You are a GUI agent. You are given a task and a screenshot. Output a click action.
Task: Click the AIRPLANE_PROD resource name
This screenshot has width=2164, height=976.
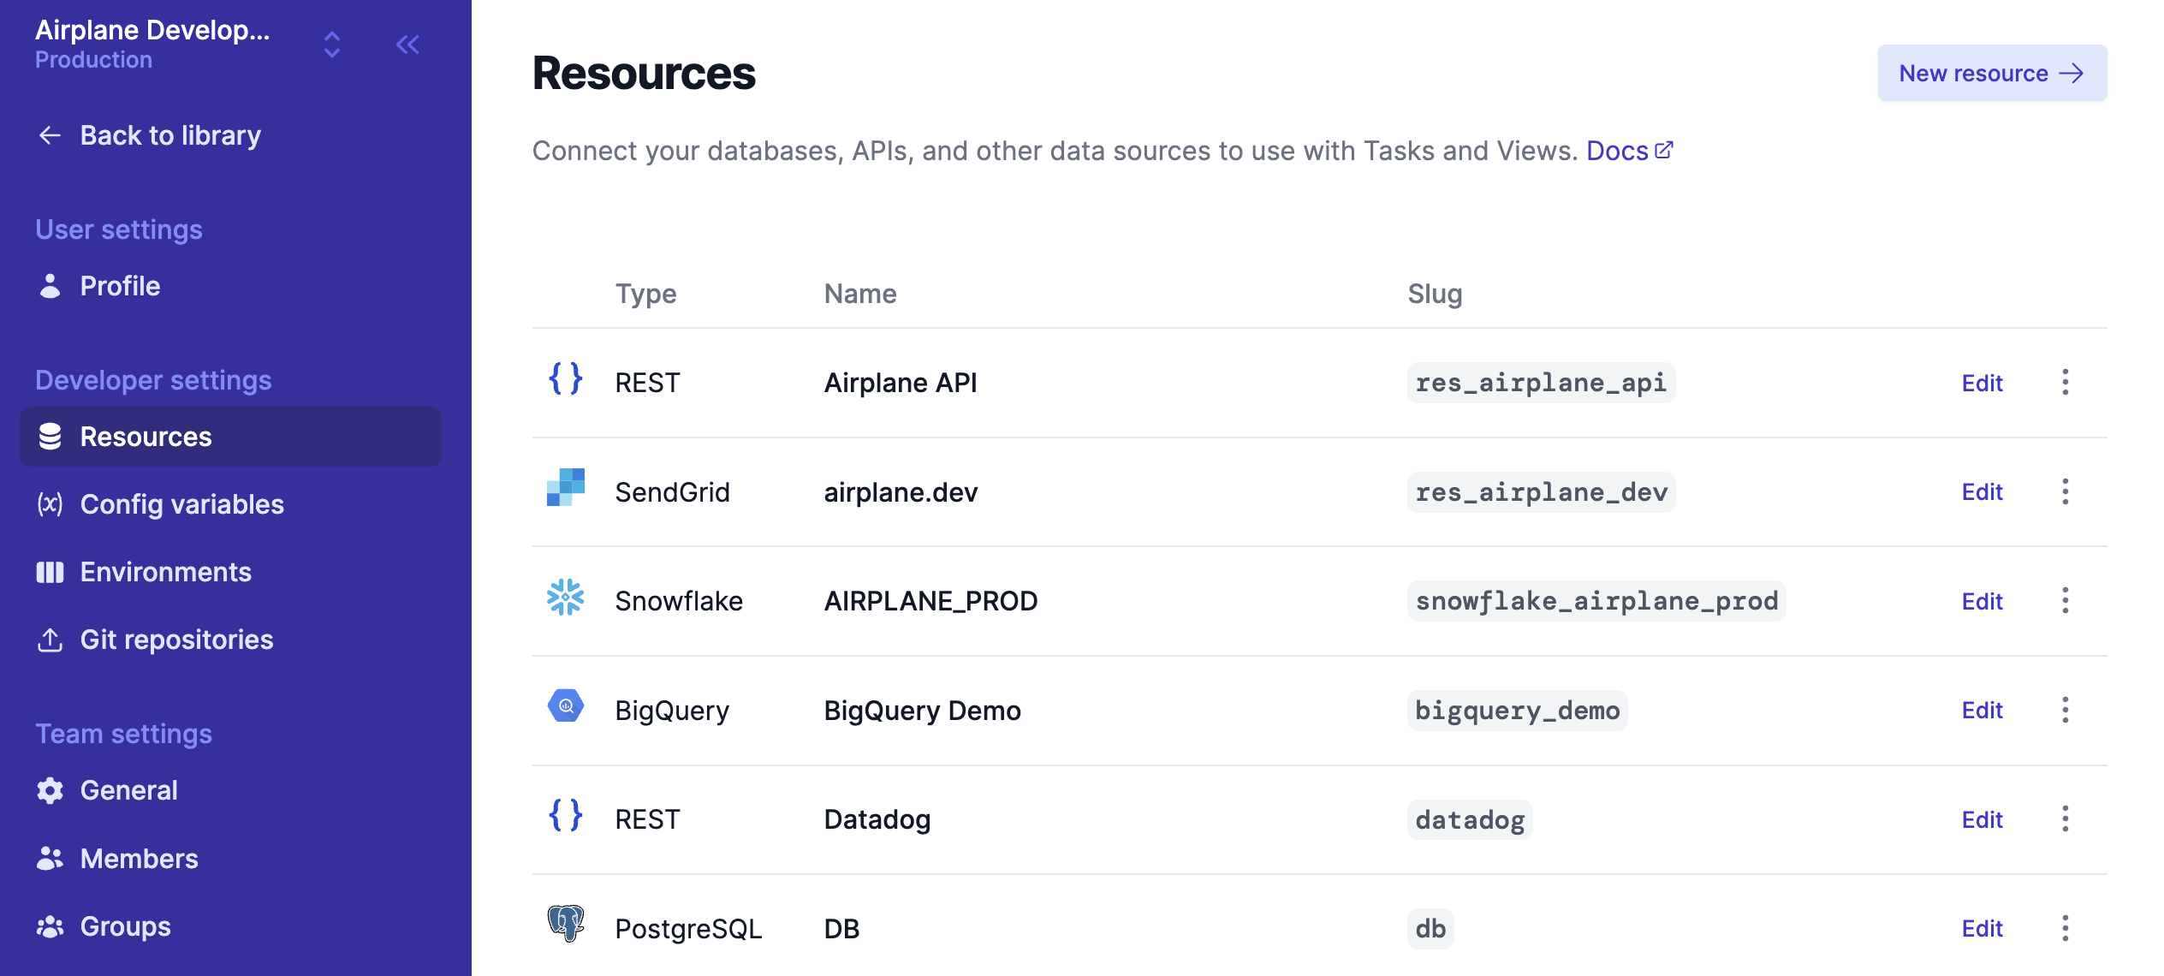pos(930,601)
